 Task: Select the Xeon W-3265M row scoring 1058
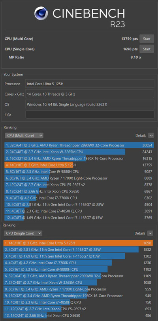[78, 283]
